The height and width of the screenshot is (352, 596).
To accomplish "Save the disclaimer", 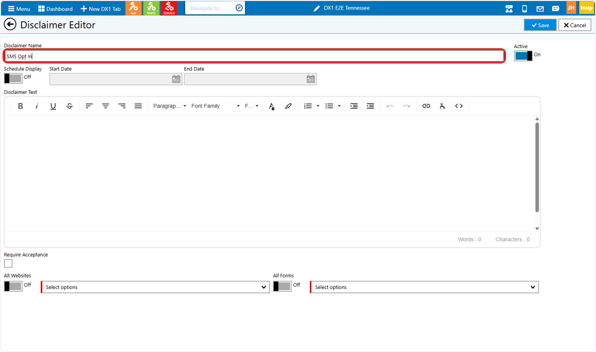I will [540, 25].
